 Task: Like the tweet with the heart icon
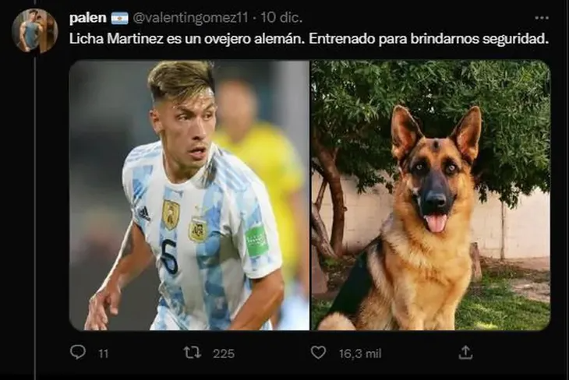pos(318,353)
